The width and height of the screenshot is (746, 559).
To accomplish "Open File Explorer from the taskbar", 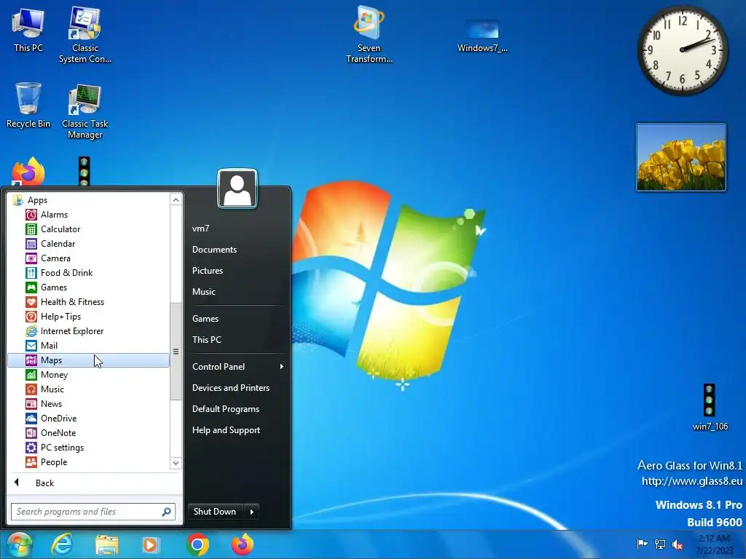I will [106, 544].
